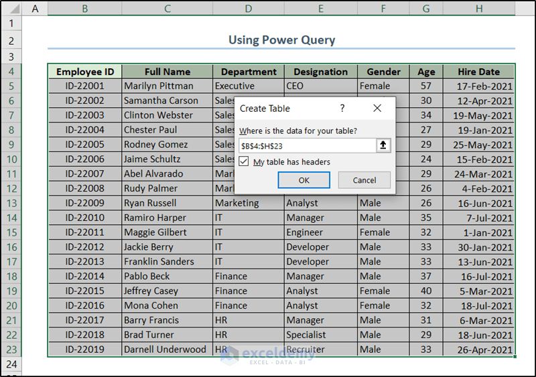Select column H header
536x377 pixels.
click(x=479, y=8)
